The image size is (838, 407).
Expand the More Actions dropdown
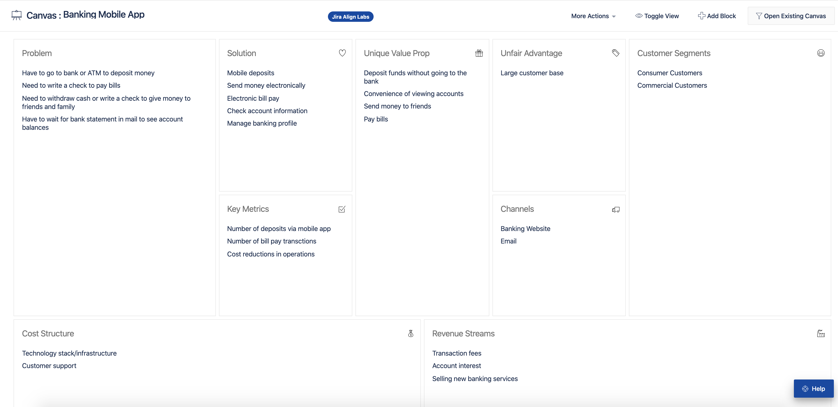(593, 16)
